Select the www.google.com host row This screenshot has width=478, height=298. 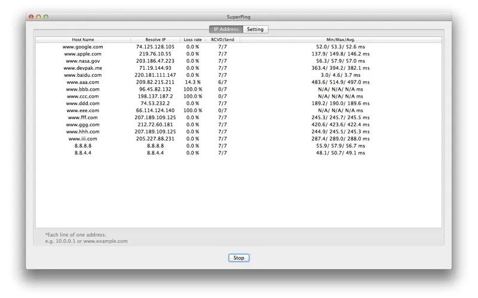(x=83, y=46)
